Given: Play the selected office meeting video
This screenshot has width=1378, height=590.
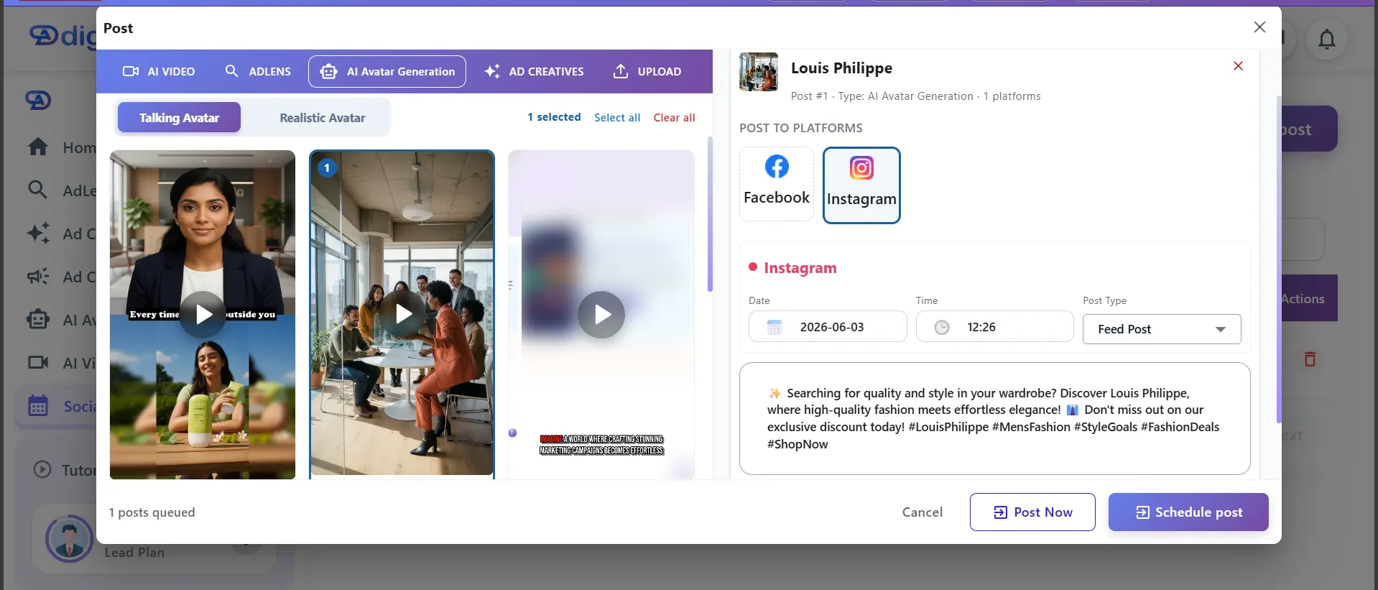Looking at the screenshot, I should pyautogui.click(x=402, y=314).
